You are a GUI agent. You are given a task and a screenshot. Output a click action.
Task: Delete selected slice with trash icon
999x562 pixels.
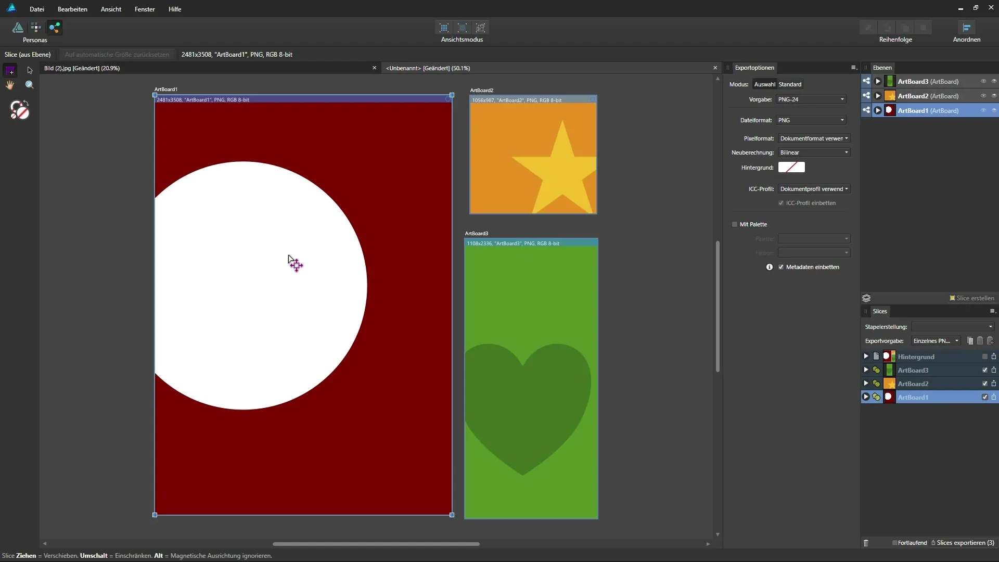tap(866, 543)
